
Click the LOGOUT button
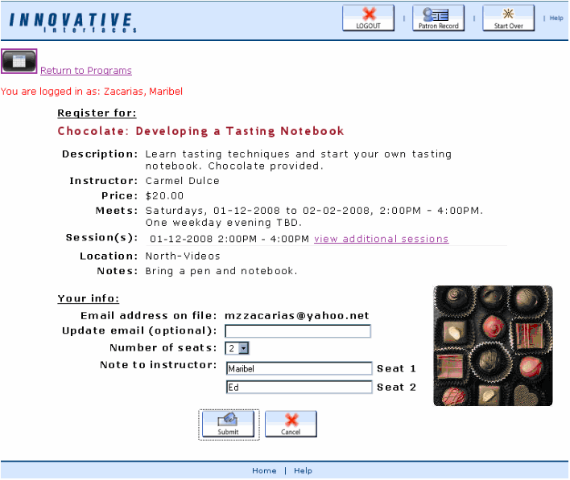368,18
